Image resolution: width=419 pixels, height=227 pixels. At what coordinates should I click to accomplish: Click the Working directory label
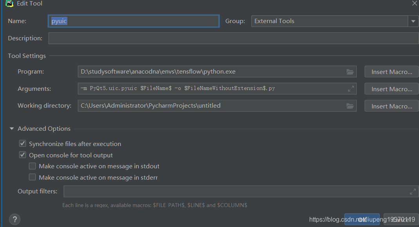click(x=44, y=106)
